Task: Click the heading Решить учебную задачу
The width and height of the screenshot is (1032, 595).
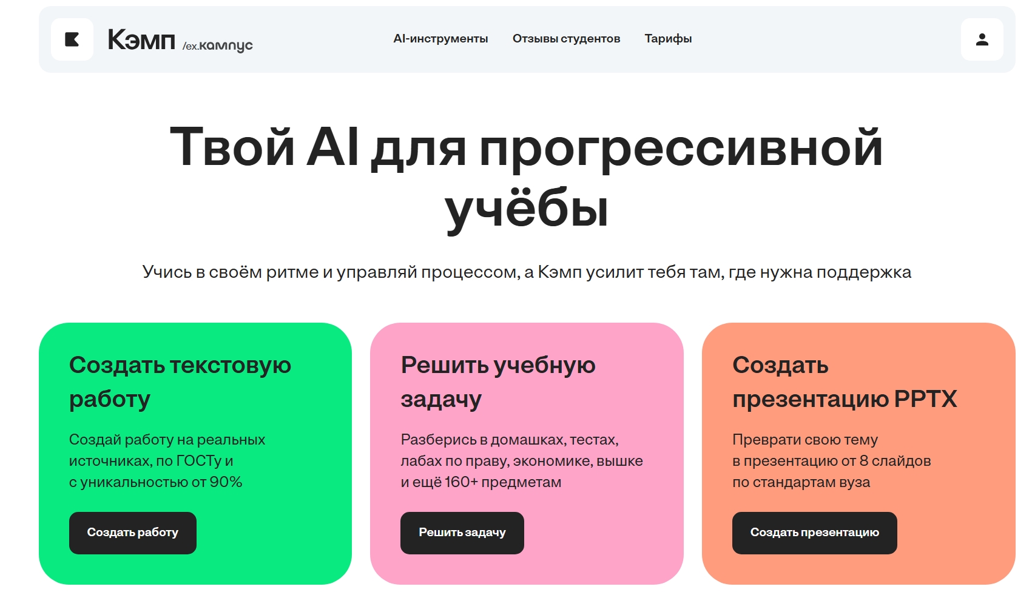Action: click(x=498, y=382)
